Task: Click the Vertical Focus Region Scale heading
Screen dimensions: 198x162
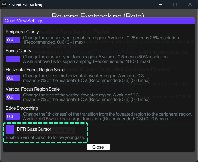Action: click(x=33, y=89)
